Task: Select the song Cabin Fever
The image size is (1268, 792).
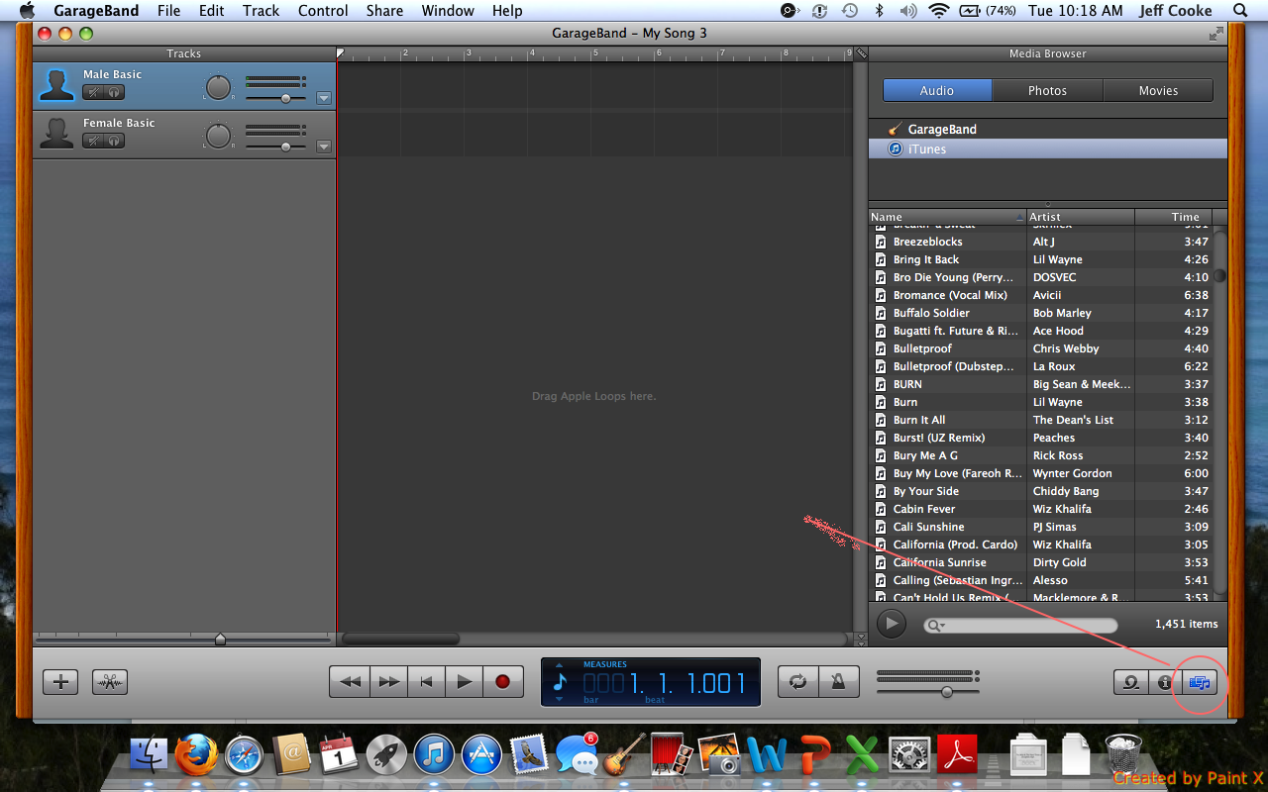Action: tap(1040, 509)
